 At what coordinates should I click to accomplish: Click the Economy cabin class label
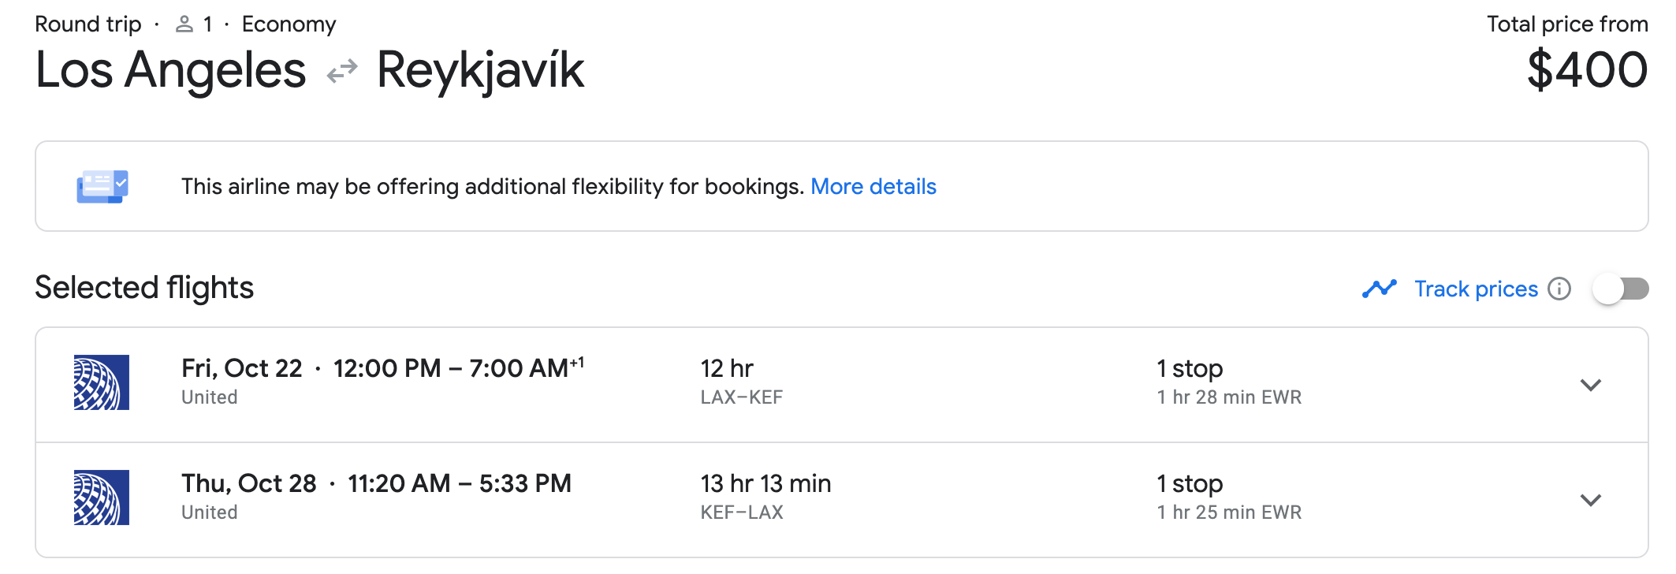click(x=289, y=24)
